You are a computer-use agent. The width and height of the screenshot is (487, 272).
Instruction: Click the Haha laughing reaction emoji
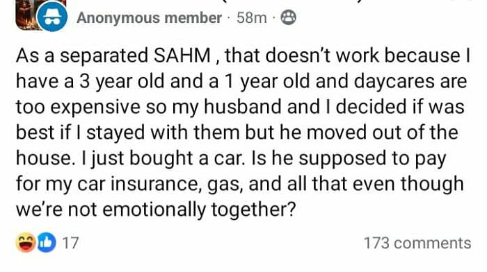(x=26, y=242)
